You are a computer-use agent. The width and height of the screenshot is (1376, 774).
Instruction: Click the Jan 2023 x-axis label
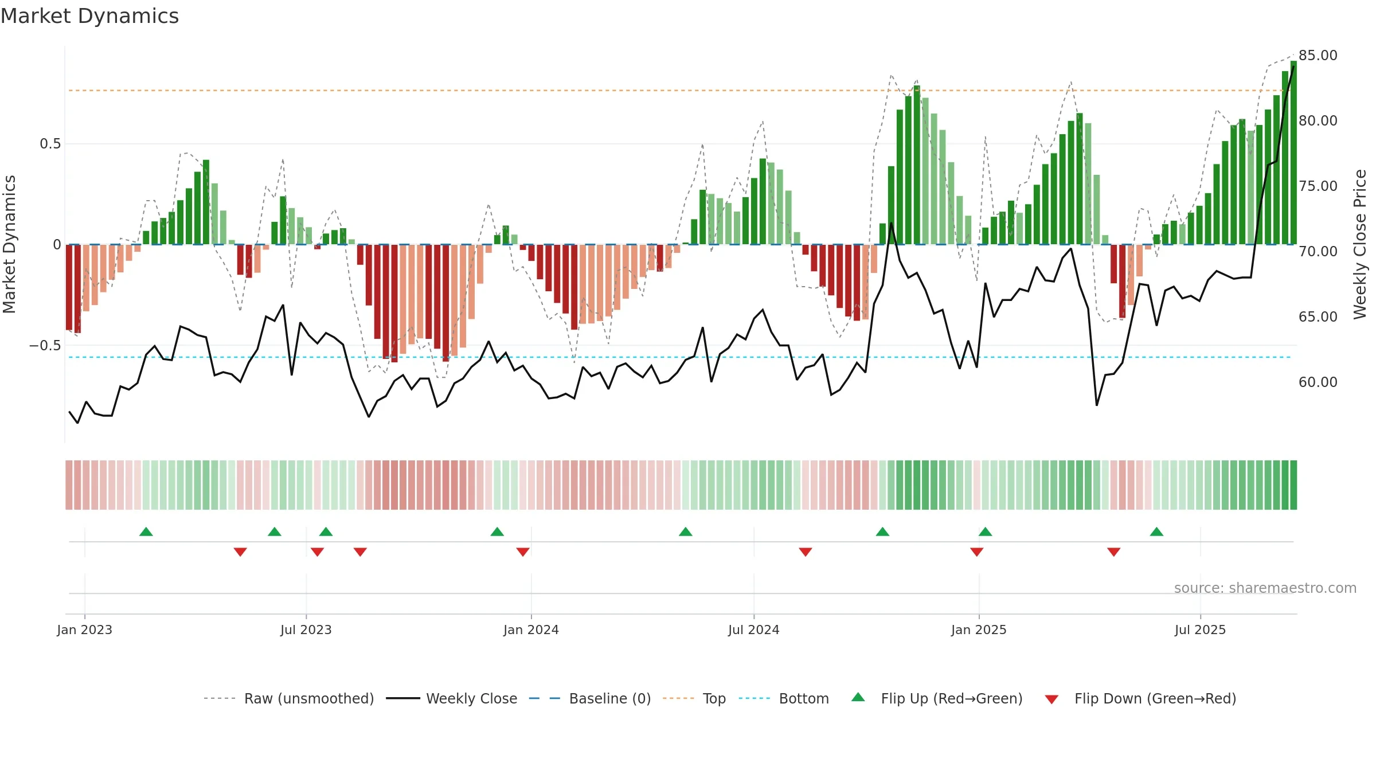pyautogui.click(x=85, y=630)
